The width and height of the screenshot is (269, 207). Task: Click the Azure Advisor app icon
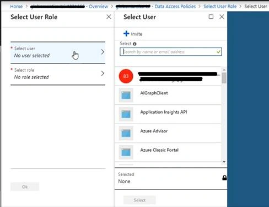pos(126,133)
